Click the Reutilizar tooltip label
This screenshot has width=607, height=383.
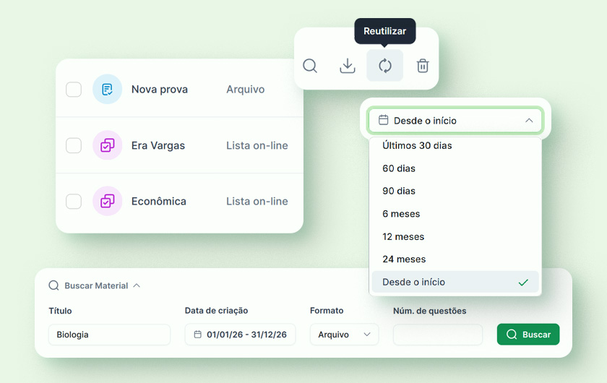click(384, 31)
